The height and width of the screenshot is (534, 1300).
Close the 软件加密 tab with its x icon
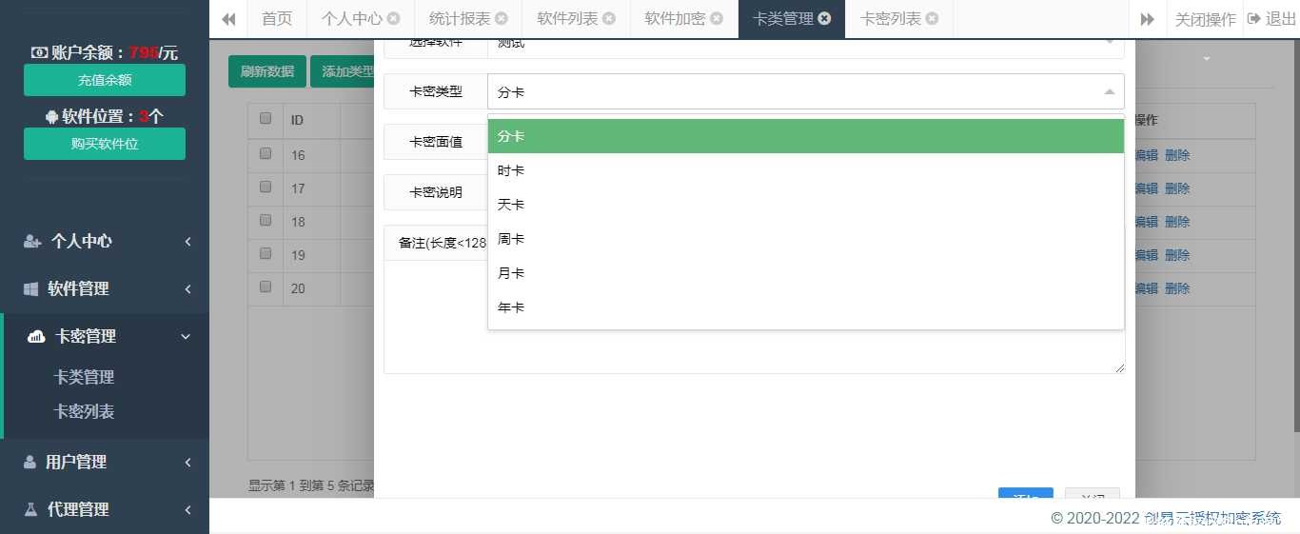pos(717,18)
